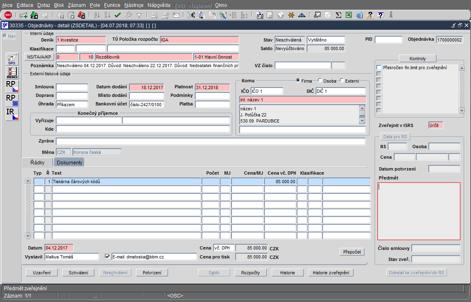
Task: Click the NS/TA/A/KP button
Action: (39, 57)
